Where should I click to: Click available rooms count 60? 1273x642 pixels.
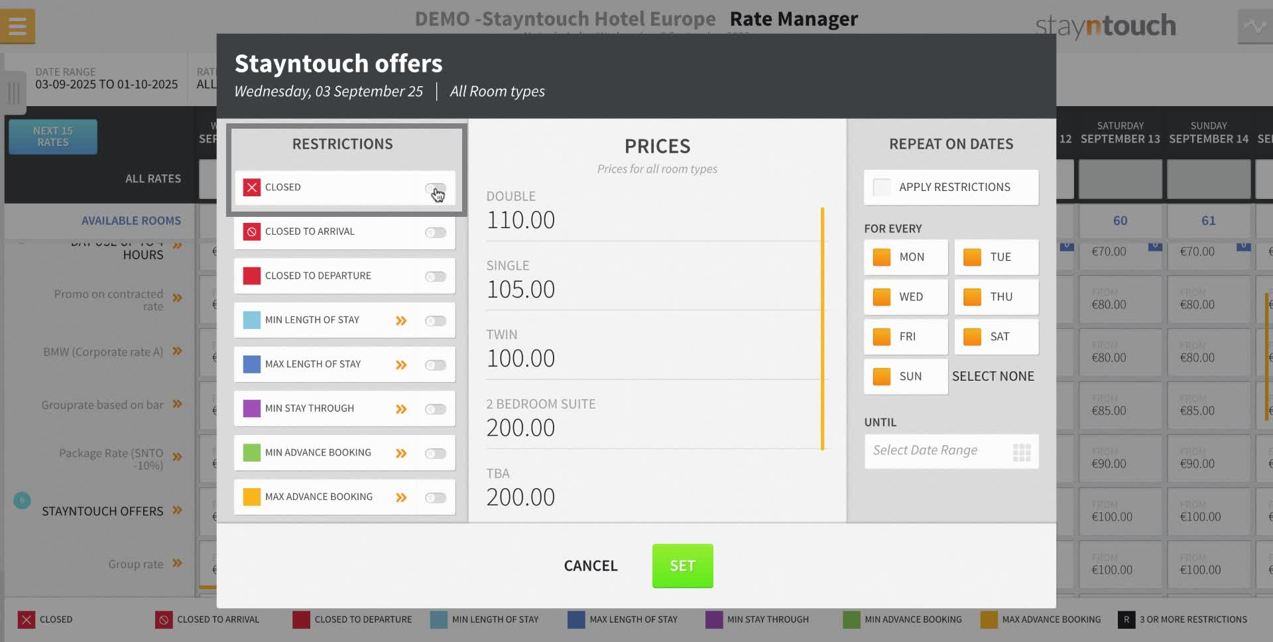tap(1121, 221)
